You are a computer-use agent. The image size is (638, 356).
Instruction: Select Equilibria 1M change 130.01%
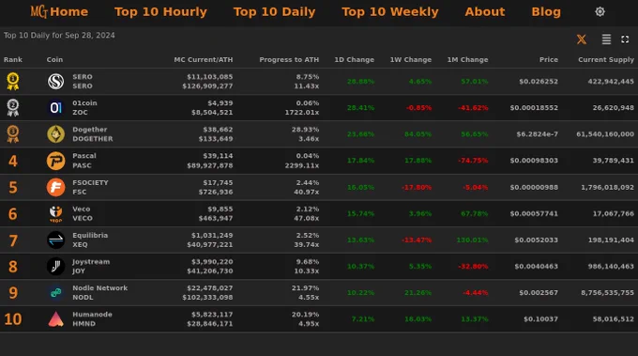click(x=472, y=240)
